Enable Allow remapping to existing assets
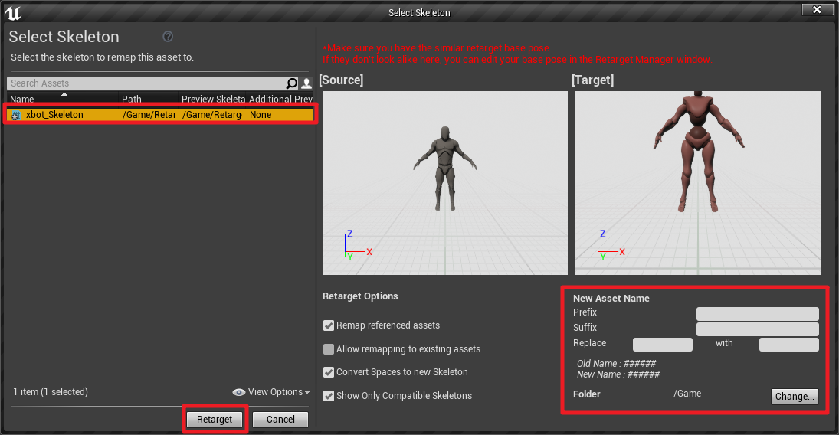Viewport: 839px width, 435px height. click(329, 349)
